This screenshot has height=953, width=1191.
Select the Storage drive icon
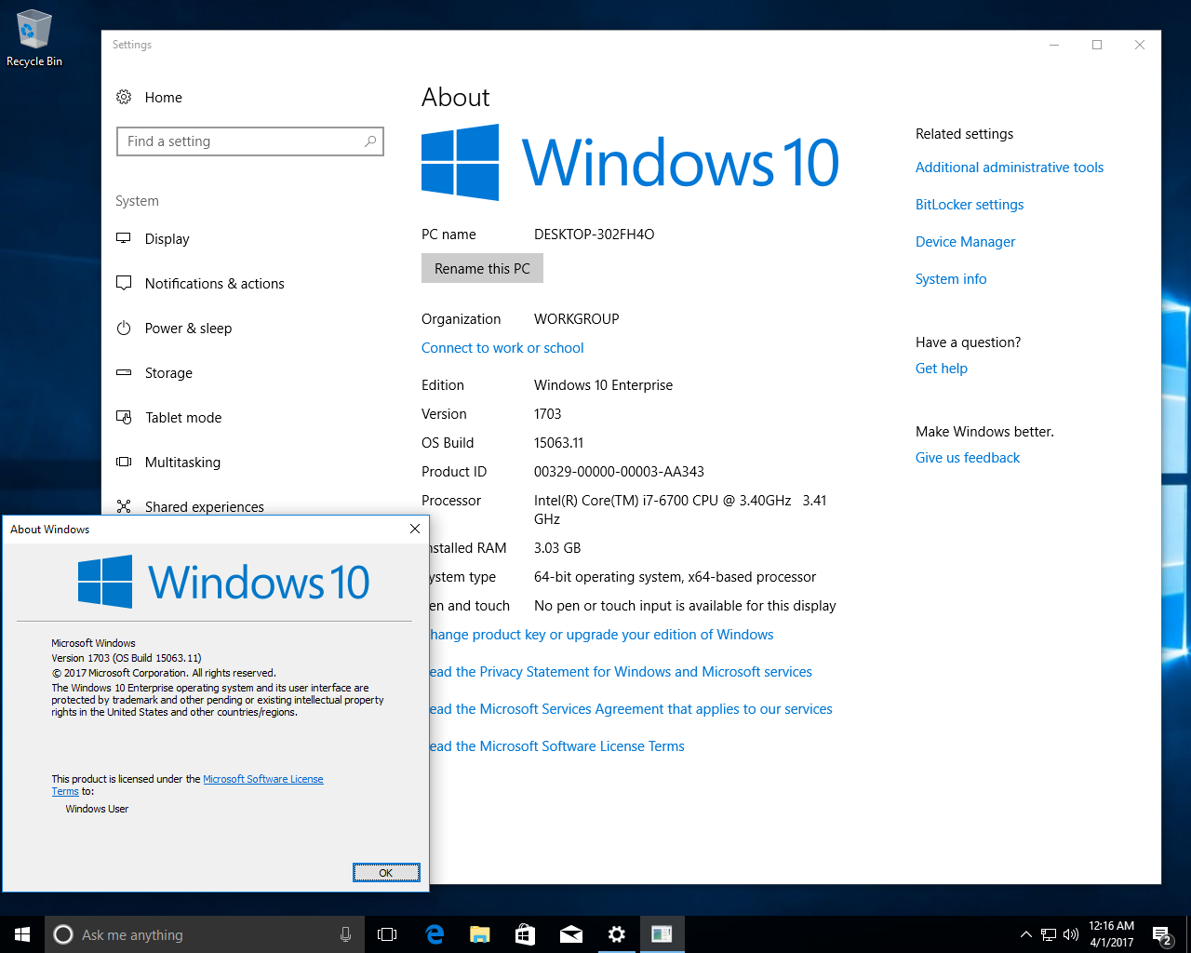click(124, 372)
